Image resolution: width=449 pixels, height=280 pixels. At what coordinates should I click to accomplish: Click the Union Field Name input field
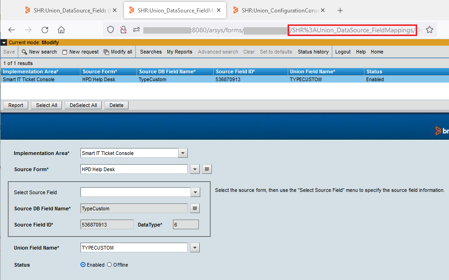pyautogui.click(x=134, y=248)
